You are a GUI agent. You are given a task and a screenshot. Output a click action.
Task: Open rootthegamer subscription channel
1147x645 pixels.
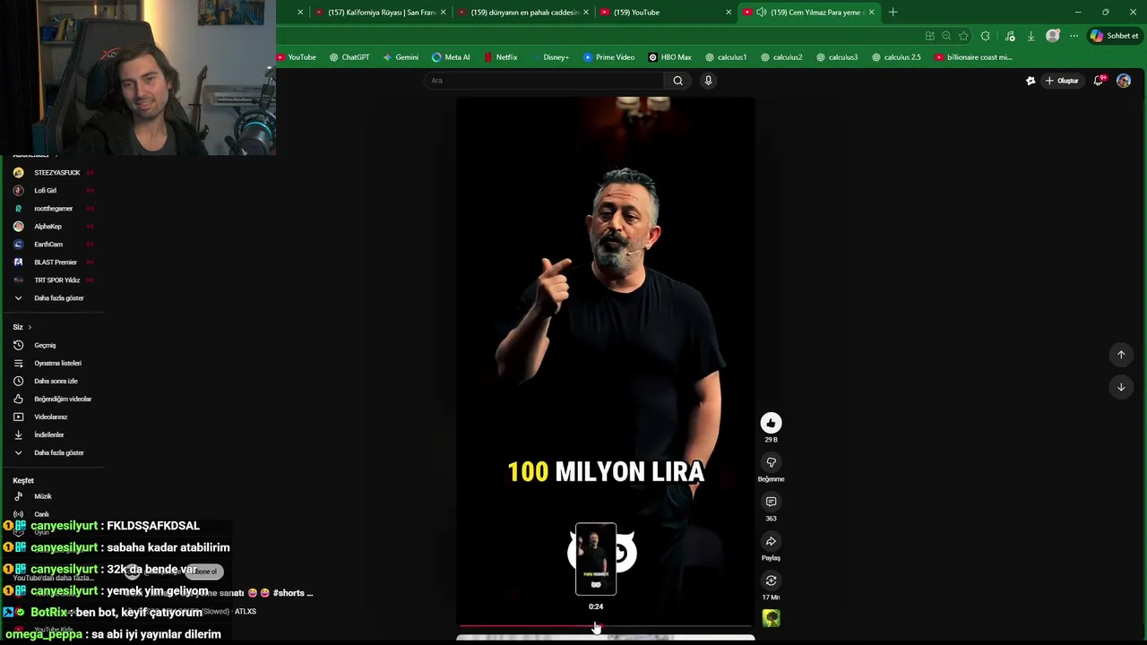click(54, 209)
